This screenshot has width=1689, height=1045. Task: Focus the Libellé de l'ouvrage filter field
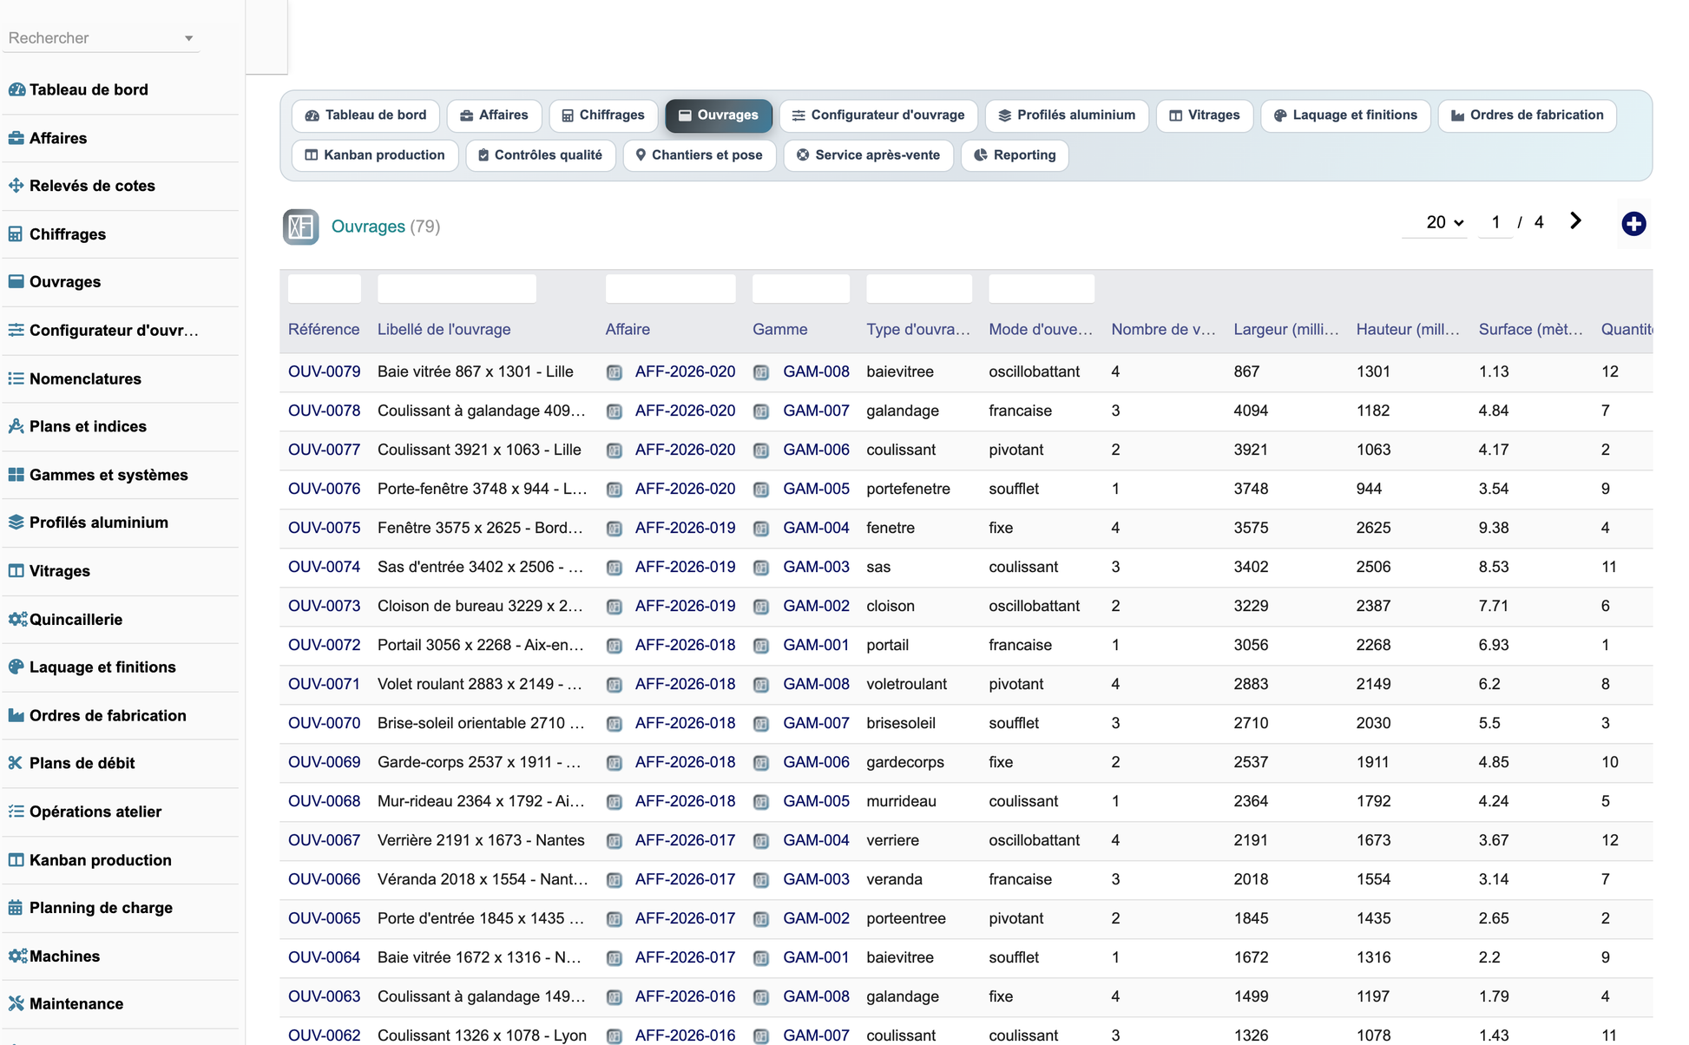[457, 288]
